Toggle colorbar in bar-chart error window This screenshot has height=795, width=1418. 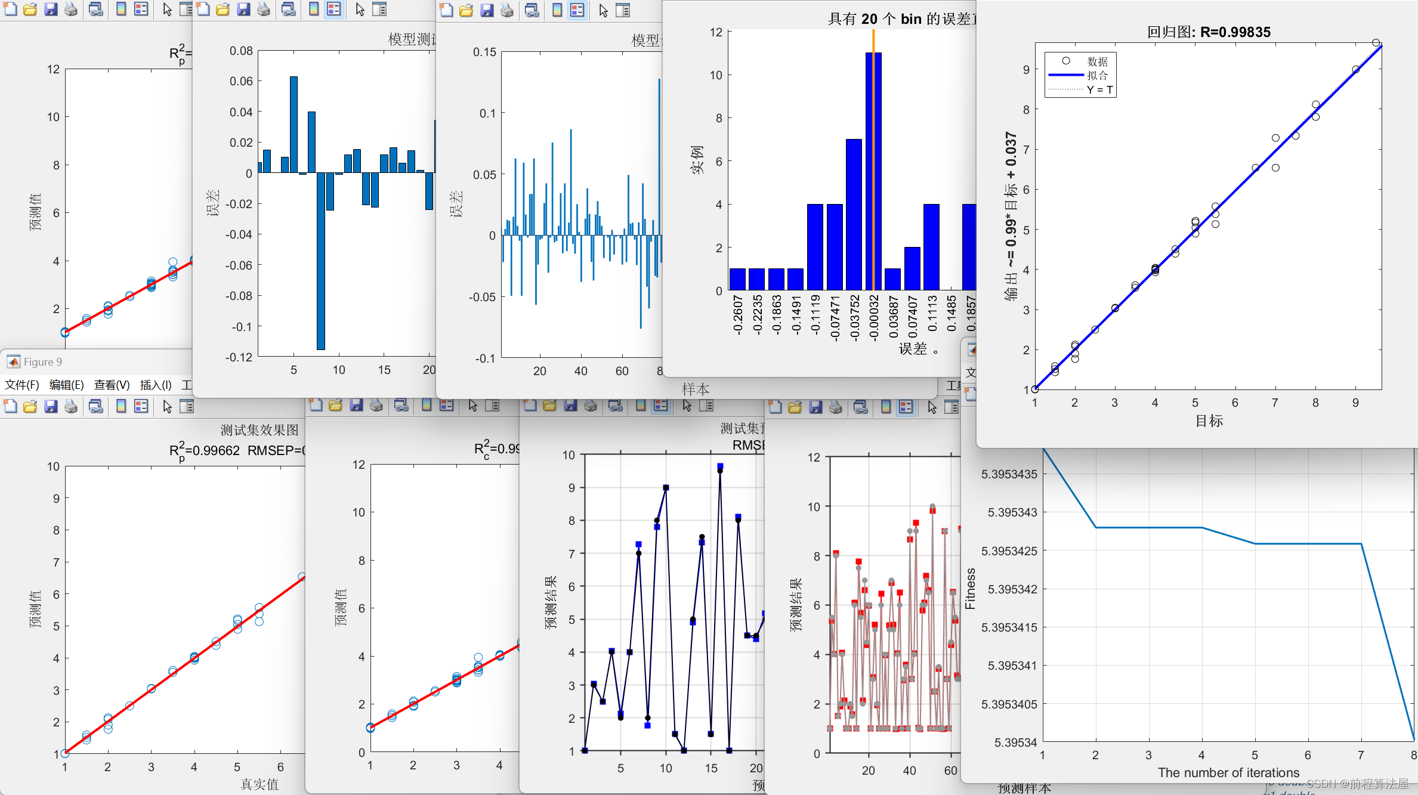tap(314, 9)
